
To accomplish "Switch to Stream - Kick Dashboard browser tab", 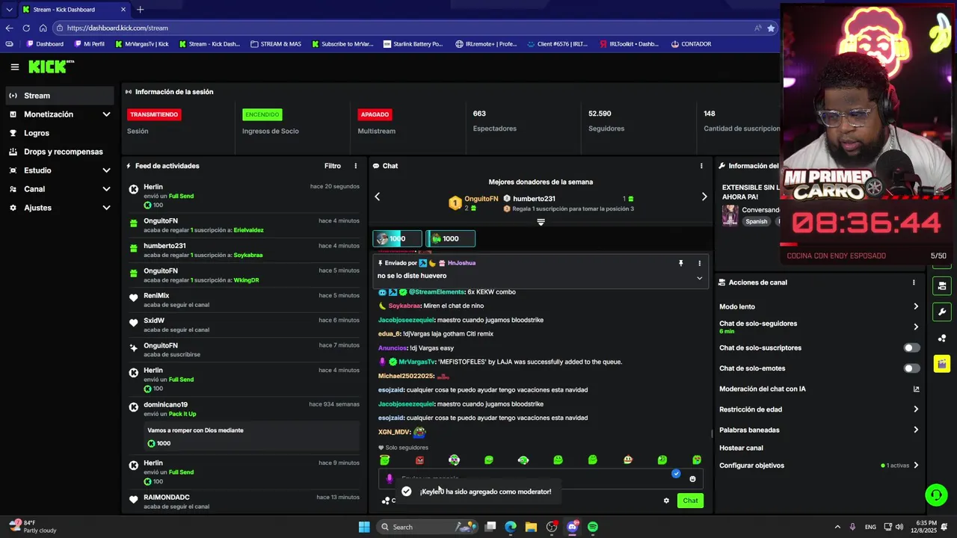I will point(73,10).
